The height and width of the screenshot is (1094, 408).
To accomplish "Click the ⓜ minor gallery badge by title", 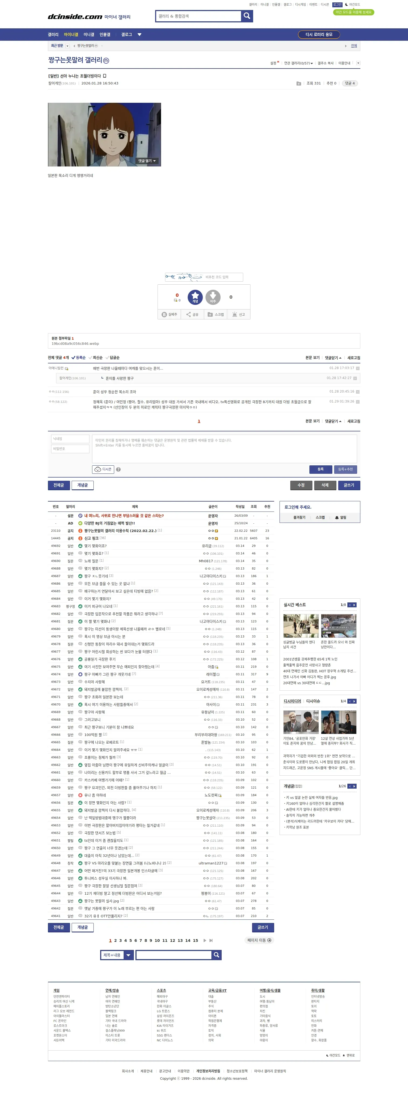I will pyautogui.click(x=106, y=61).
